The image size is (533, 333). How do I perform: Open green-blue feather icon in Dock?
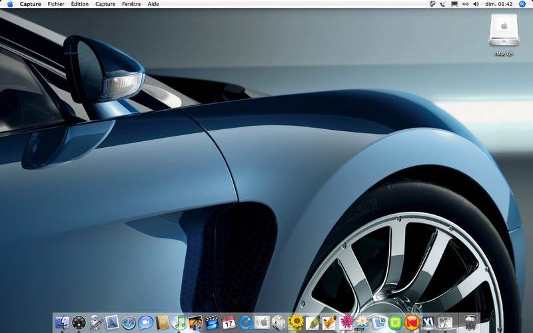click(x=312, y=322)
